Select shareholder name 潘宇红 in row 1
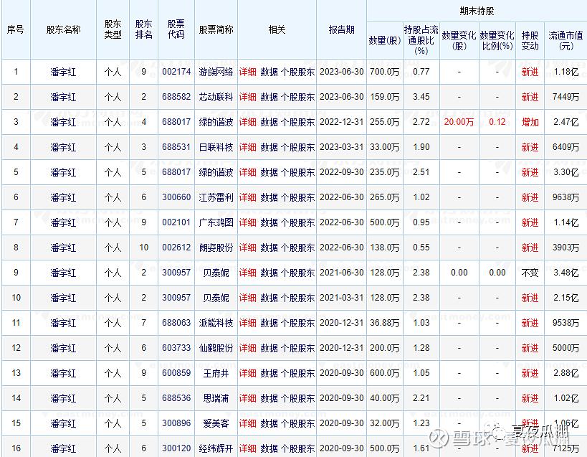 click(x=63, y=72)
